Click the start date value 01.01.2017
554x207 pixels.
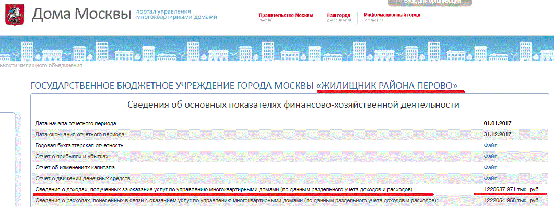click(498, 124)
